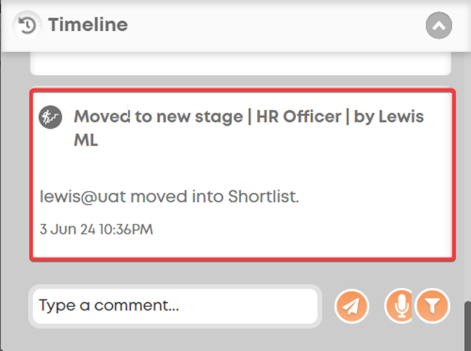471x351 pixels.
Task: Select the red-outlined timeline entry card
Action: click(242, 175)
